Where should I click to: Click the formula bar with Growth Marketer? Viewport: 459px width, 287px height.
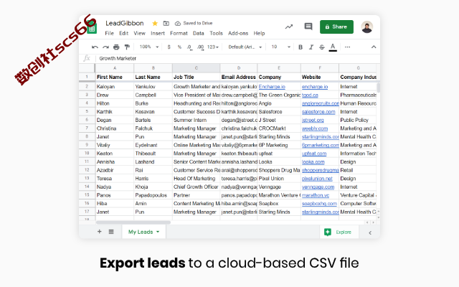pos(237,58)
